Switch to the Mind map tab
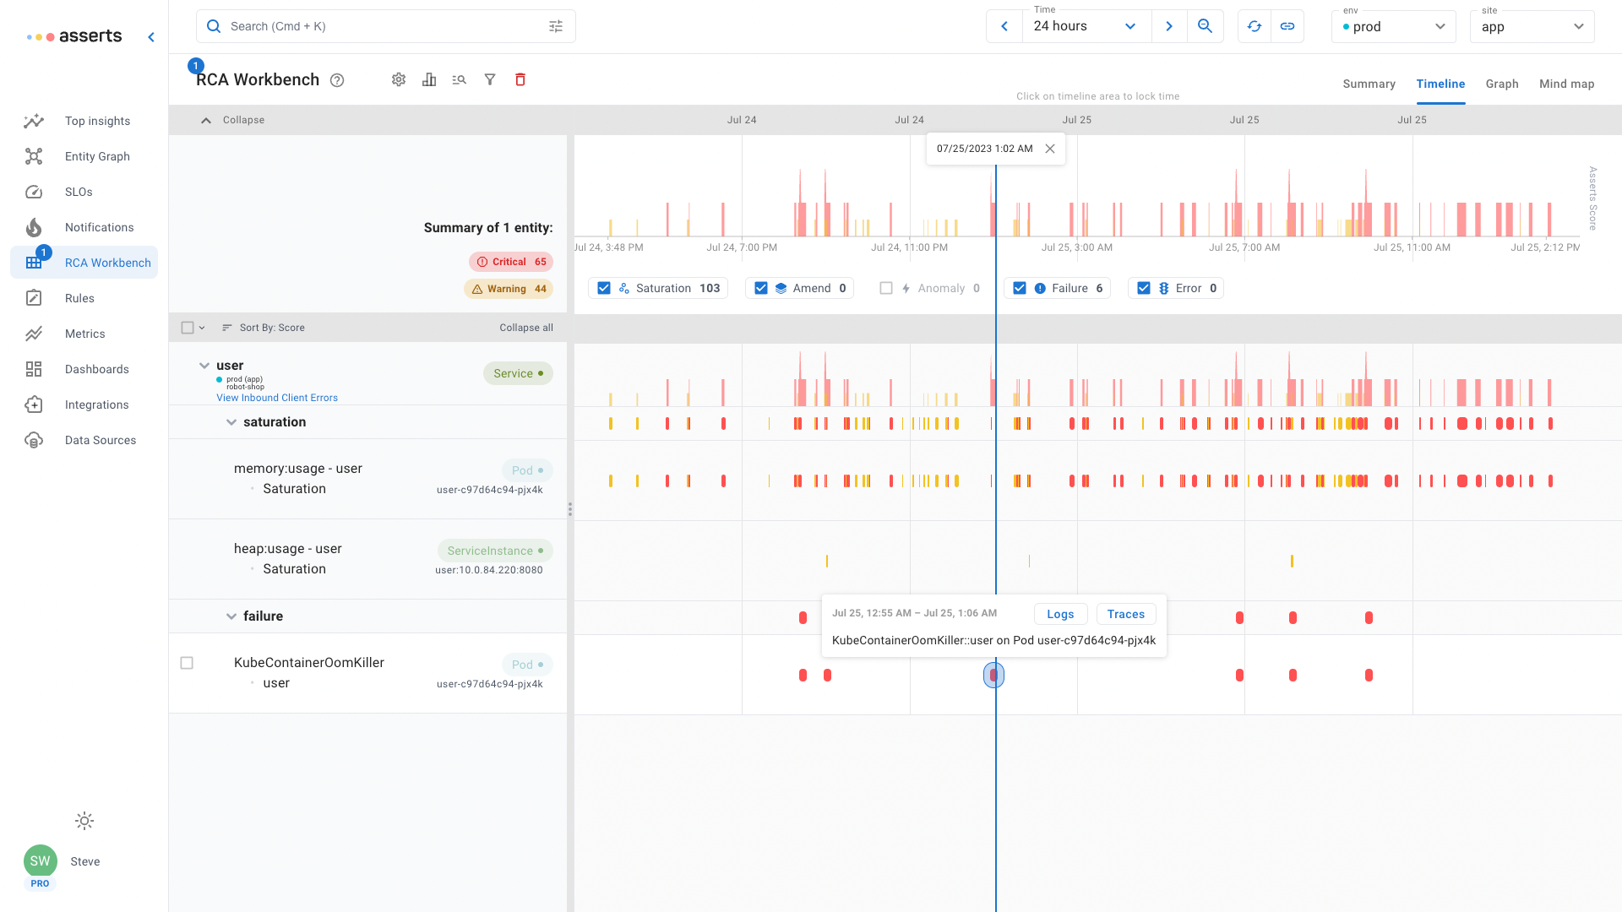The width and height of the screenshot is (1622, 912). [1566, 84]
